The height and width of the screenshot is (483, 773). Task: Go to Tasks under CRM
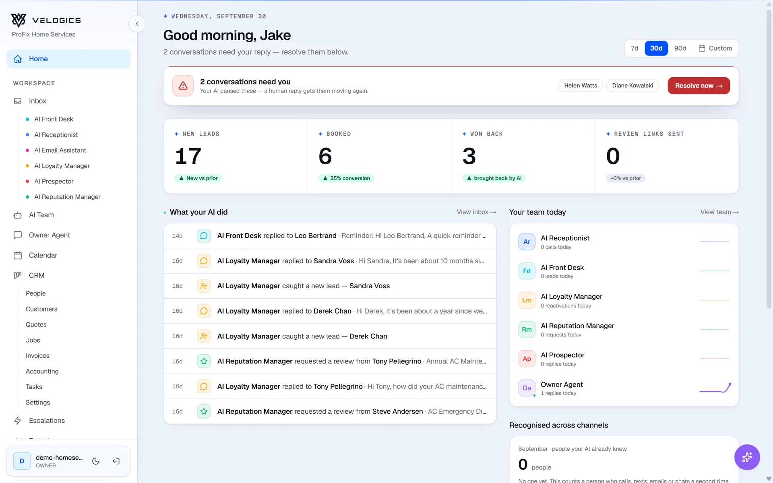pyautogui.click(x=34, y=387)
